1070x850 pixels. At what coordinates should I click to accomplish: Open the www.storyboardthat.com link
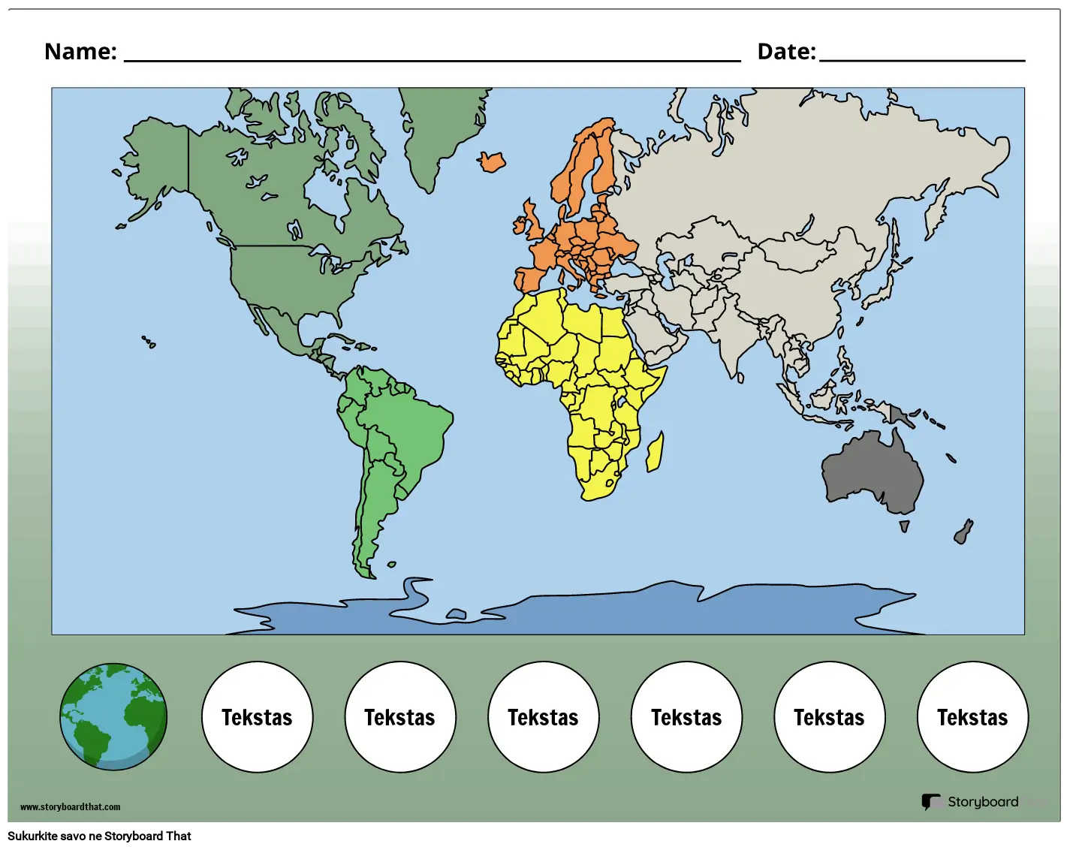pos(70,807)
